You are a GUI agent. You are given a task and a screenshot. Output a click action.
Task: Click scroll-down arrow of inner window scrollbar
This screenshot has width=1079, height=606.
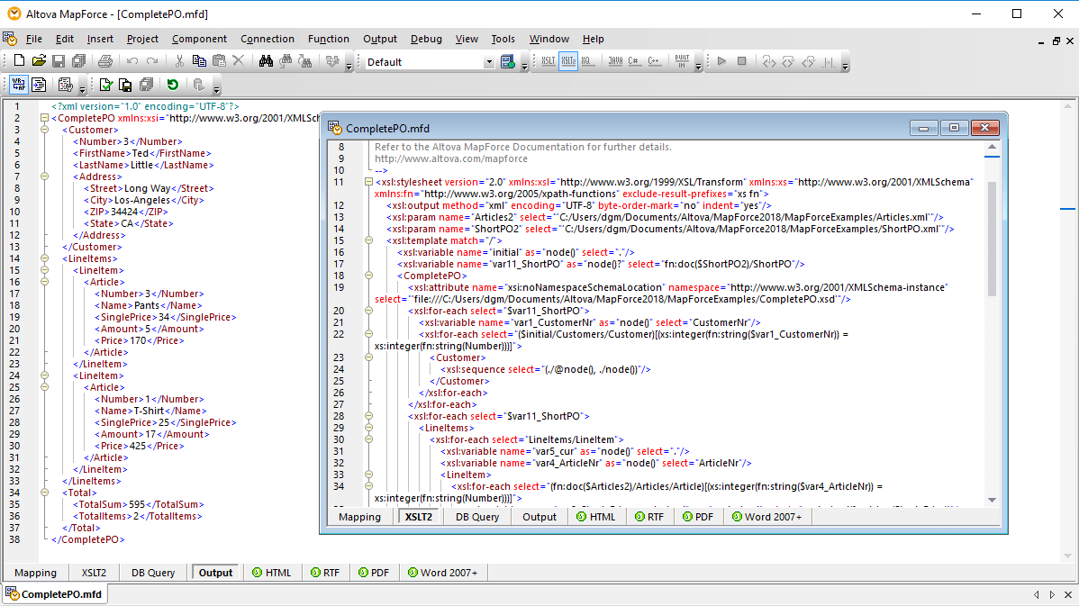tap(992, 500)
